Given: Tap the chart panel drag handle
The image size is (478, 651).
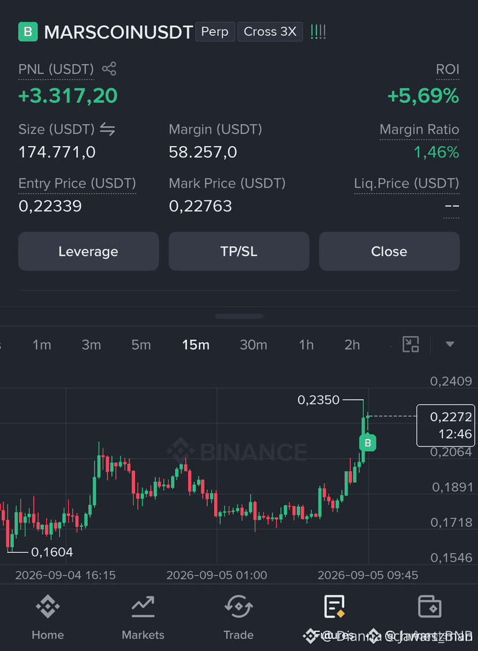Looking at the screenshot, I should point(239,317).
